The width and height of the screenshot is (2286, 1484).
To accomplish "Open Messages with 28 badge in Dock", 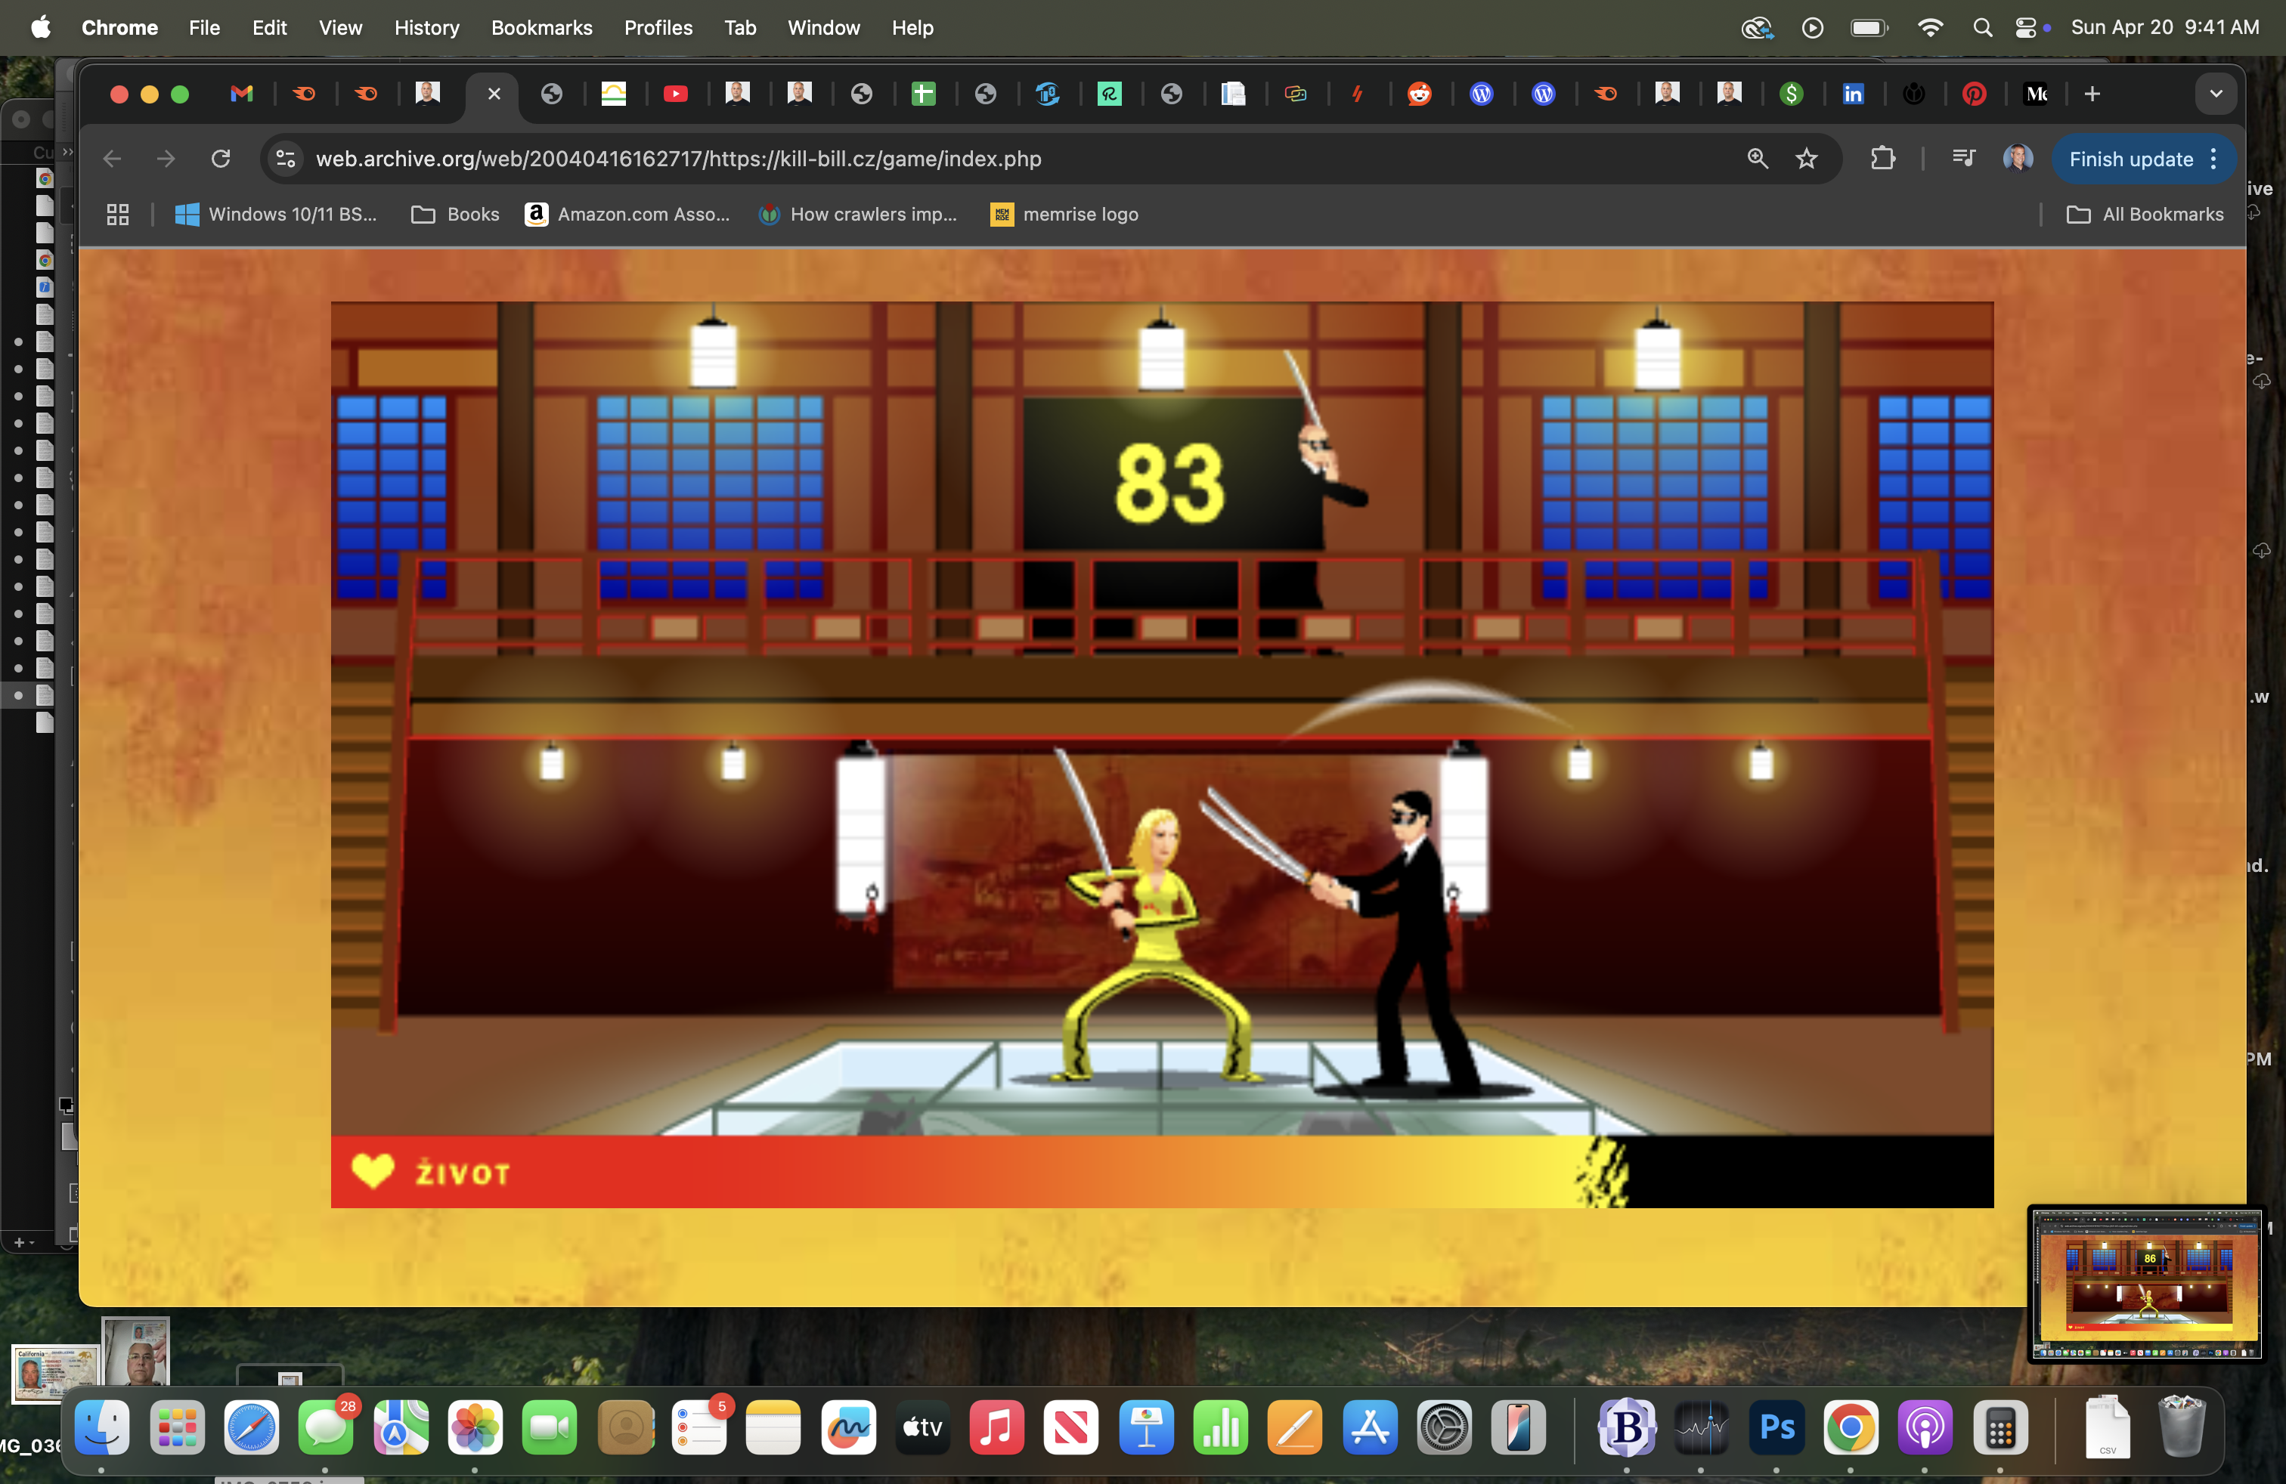I will pos(326,1427).
